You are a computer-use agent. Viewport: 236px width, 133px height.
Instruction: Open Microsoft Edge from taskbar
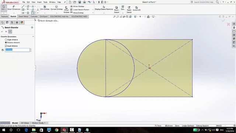coord(26,130)
